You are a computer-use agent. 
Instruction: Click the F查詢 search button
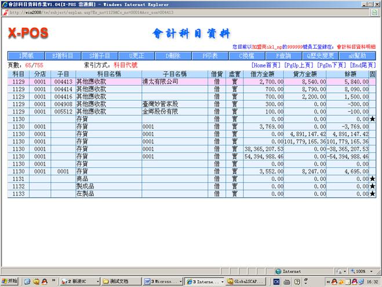tap(283, 56)
